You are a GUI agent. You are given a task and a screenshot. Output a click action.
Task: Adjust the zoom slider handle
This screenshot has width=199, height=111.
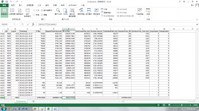coord(182,105)
